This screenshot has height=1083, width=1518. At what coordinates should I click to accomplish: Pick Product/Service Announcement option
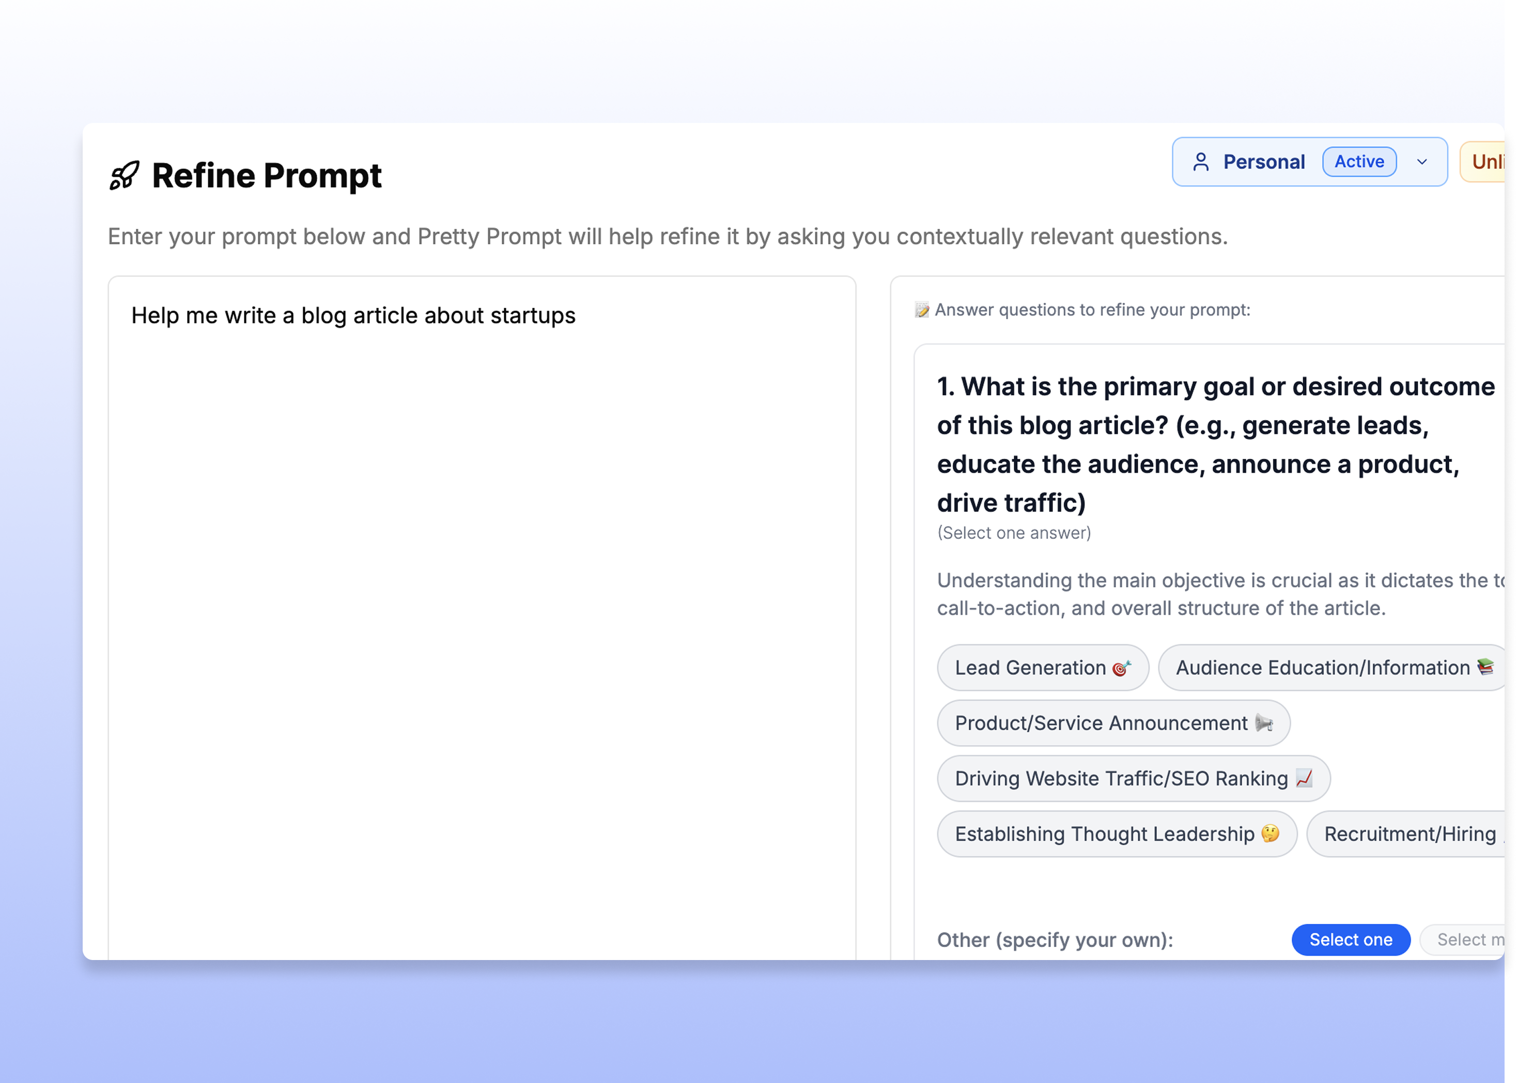tap(1113, 723)
